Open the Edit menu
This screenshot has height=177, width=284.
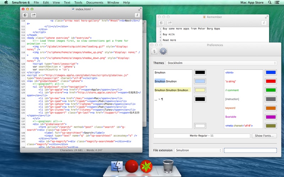point(46,2)
